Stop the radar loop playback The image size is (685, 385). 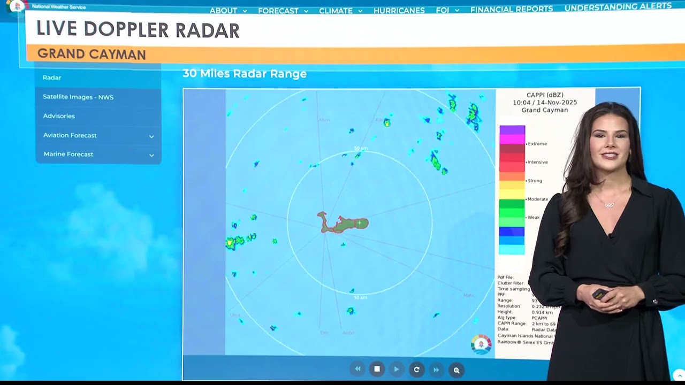point(377,369)
